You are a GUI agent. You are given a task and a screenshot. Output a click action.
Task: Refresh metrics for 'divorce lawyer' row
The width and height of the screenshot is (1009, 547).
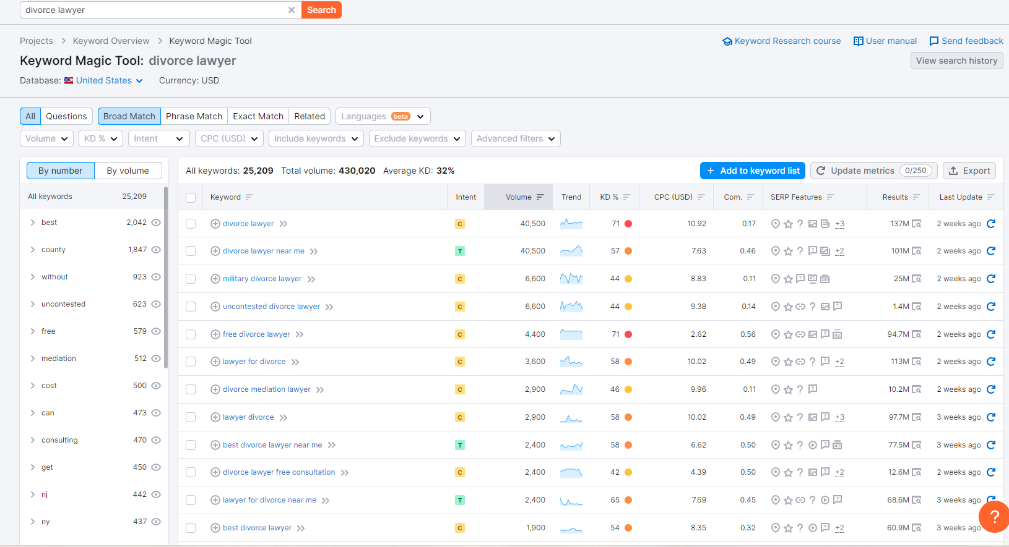pyautogui.click(x=990, y=224)
